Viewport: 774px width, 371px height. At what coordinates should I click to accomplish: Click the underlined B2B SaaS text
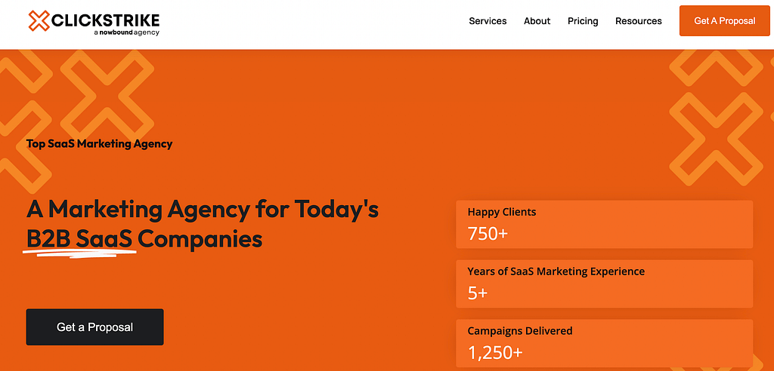tap(79, 240)
